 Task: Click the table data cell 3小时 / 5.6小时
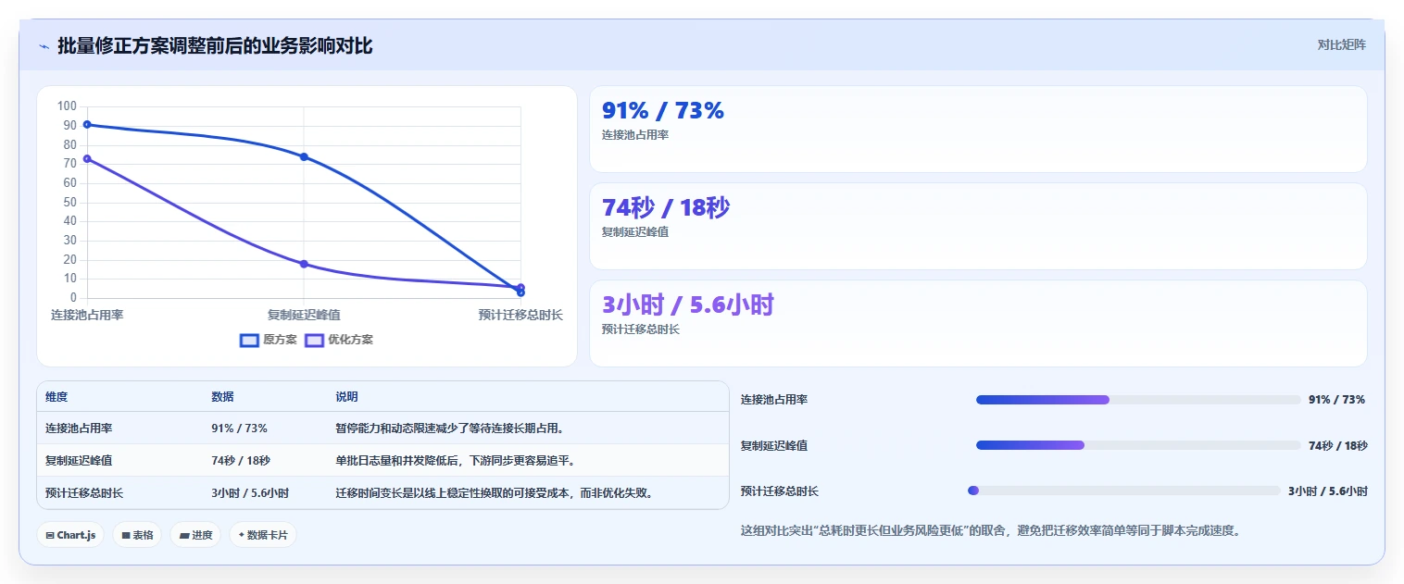tap(250, 492)
